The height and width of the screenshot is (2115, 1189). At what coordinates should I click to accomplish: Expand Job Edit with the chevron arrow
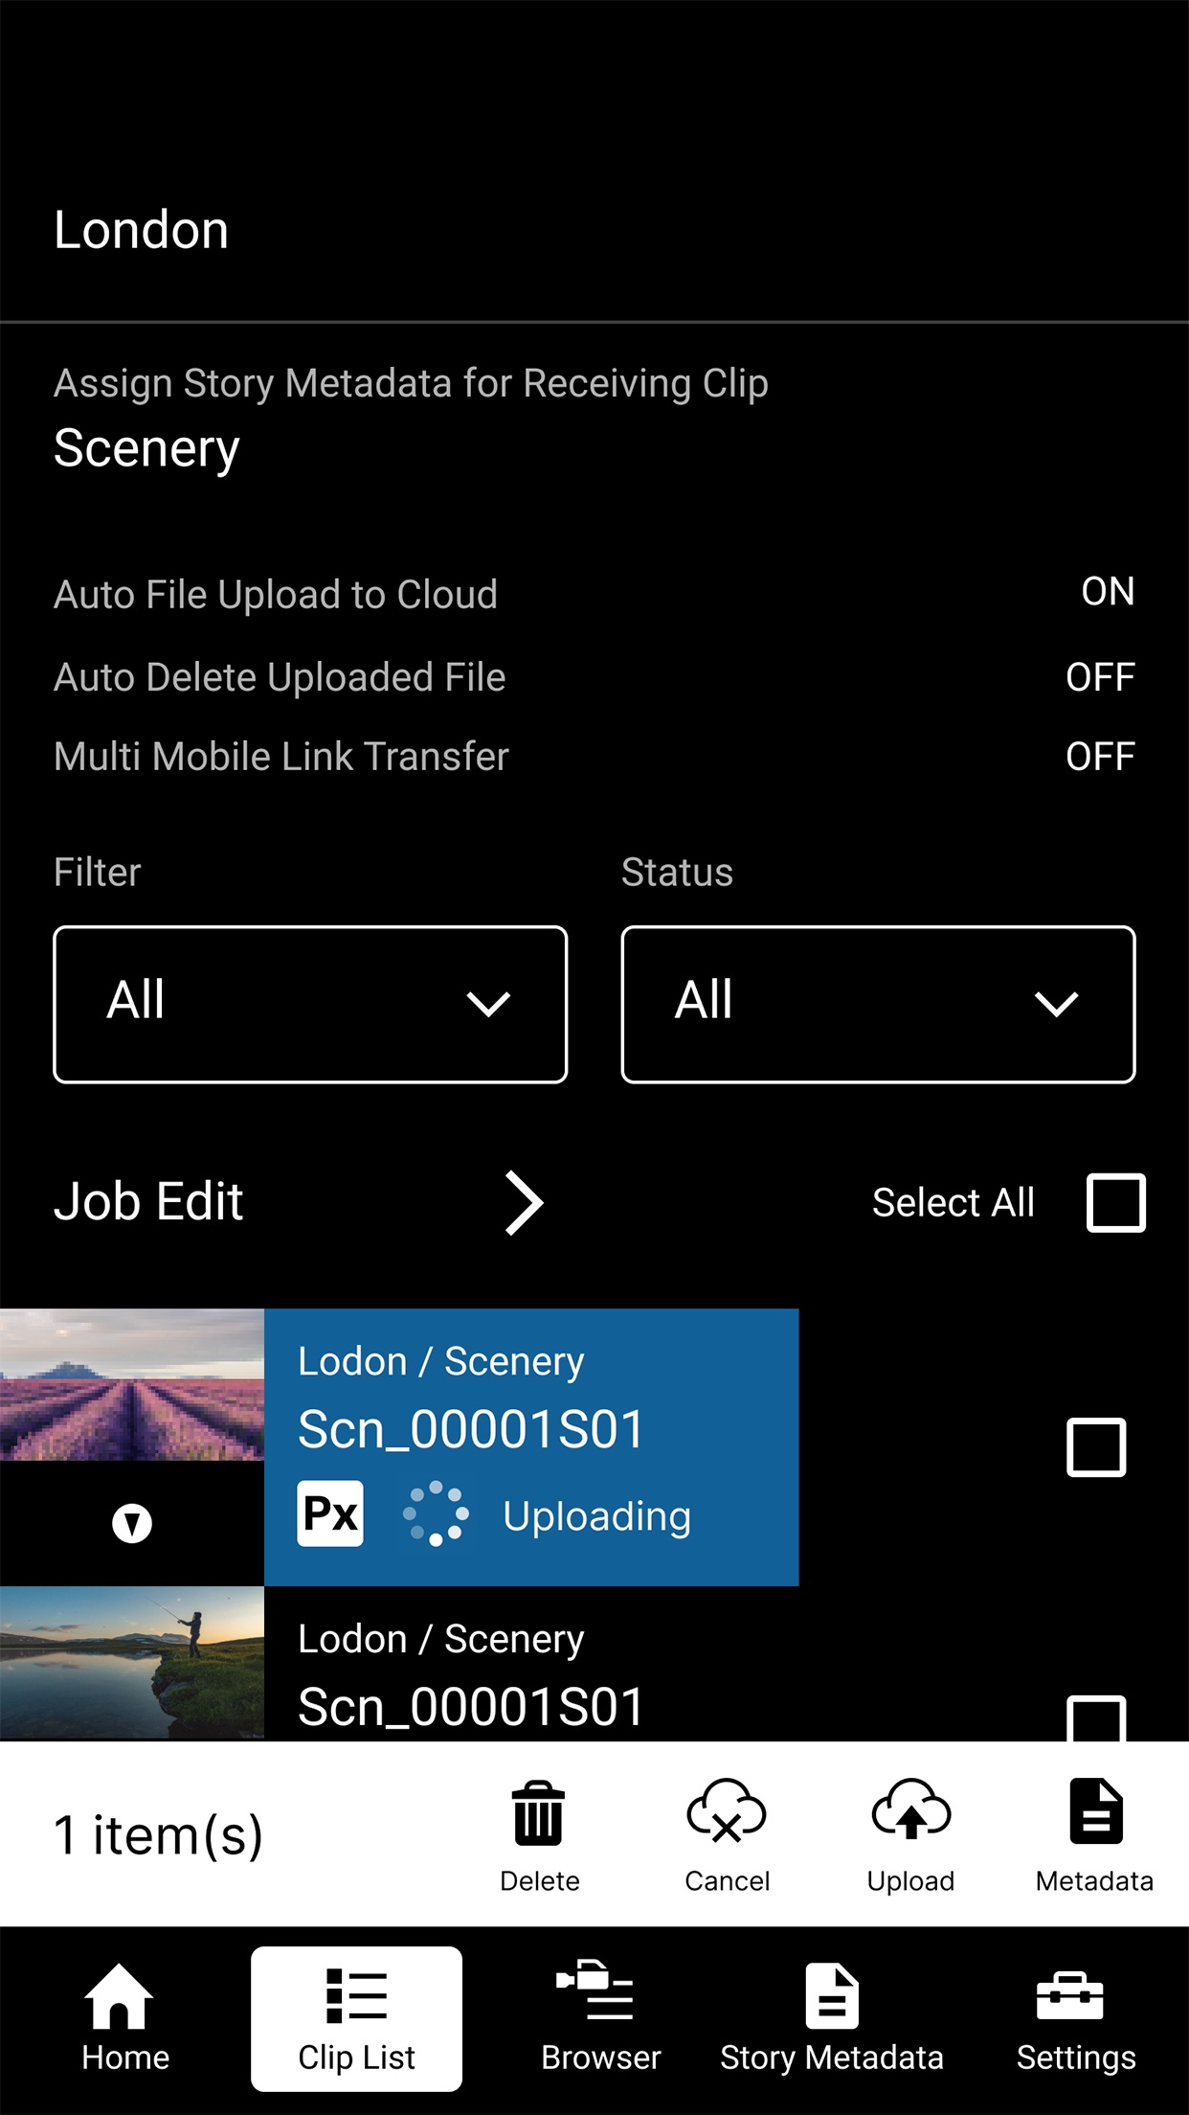click(x=525, y=1203)
